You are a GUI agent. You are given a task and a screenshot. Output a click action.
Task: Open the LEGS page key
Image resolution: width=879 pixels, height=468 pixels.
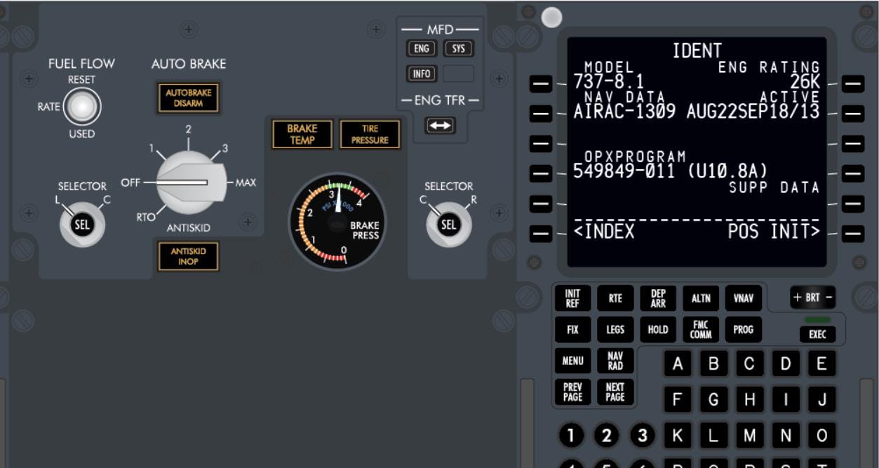(615, 329)
